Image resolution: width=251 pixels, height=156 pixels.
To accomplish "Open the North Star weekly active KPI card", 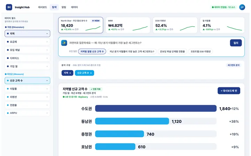I will [81, 25].
